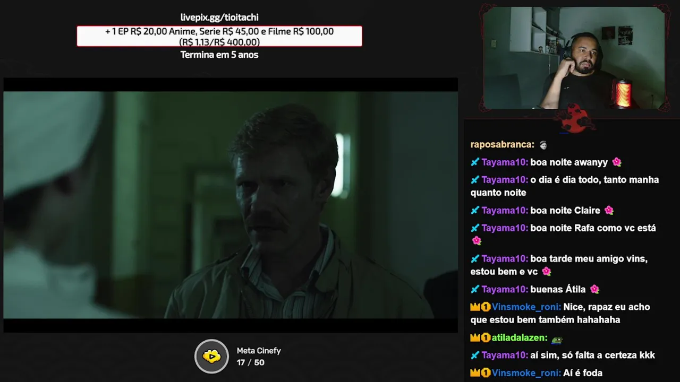Click the Meta Cinefy yellow play icon
Image resolution: width=680 pixels, height=382 pixels.
click(x=211, y=356)
